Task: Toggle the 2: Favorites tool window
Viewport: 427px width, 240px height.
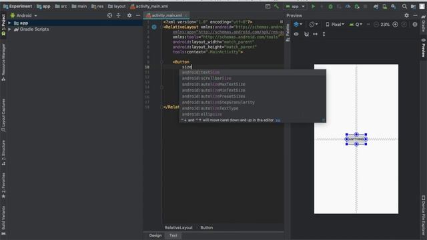Action: coord(3,185)
